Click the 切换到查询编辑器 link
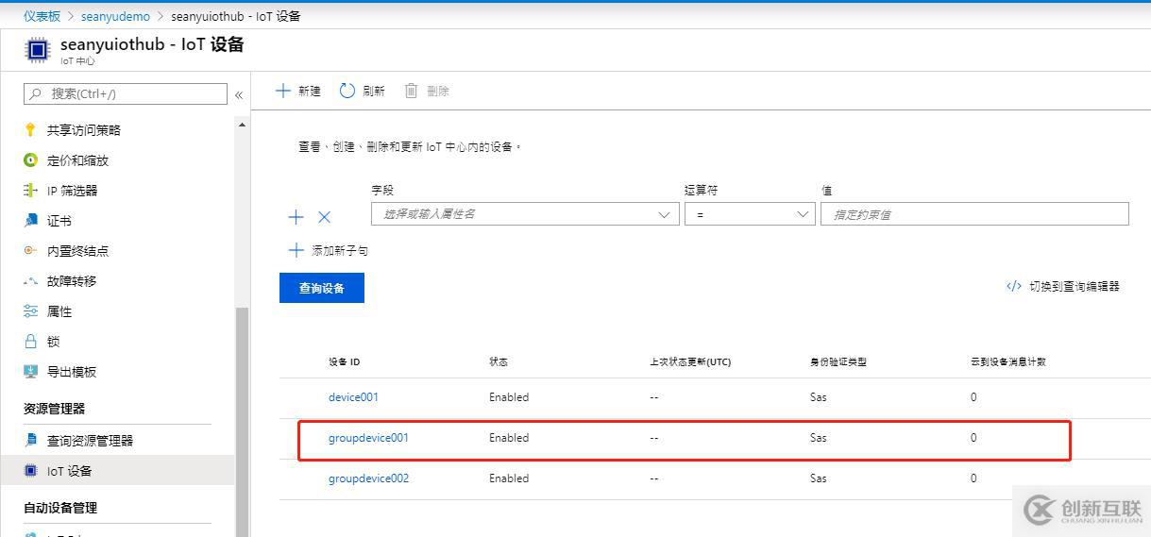The image size is (1151, 537). (1075, 286)
